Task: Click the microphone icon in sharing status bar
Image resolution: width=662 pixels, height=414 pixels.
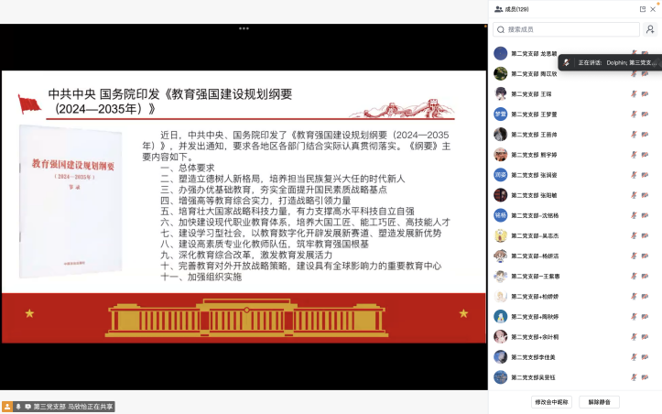Action: point(18,407)
